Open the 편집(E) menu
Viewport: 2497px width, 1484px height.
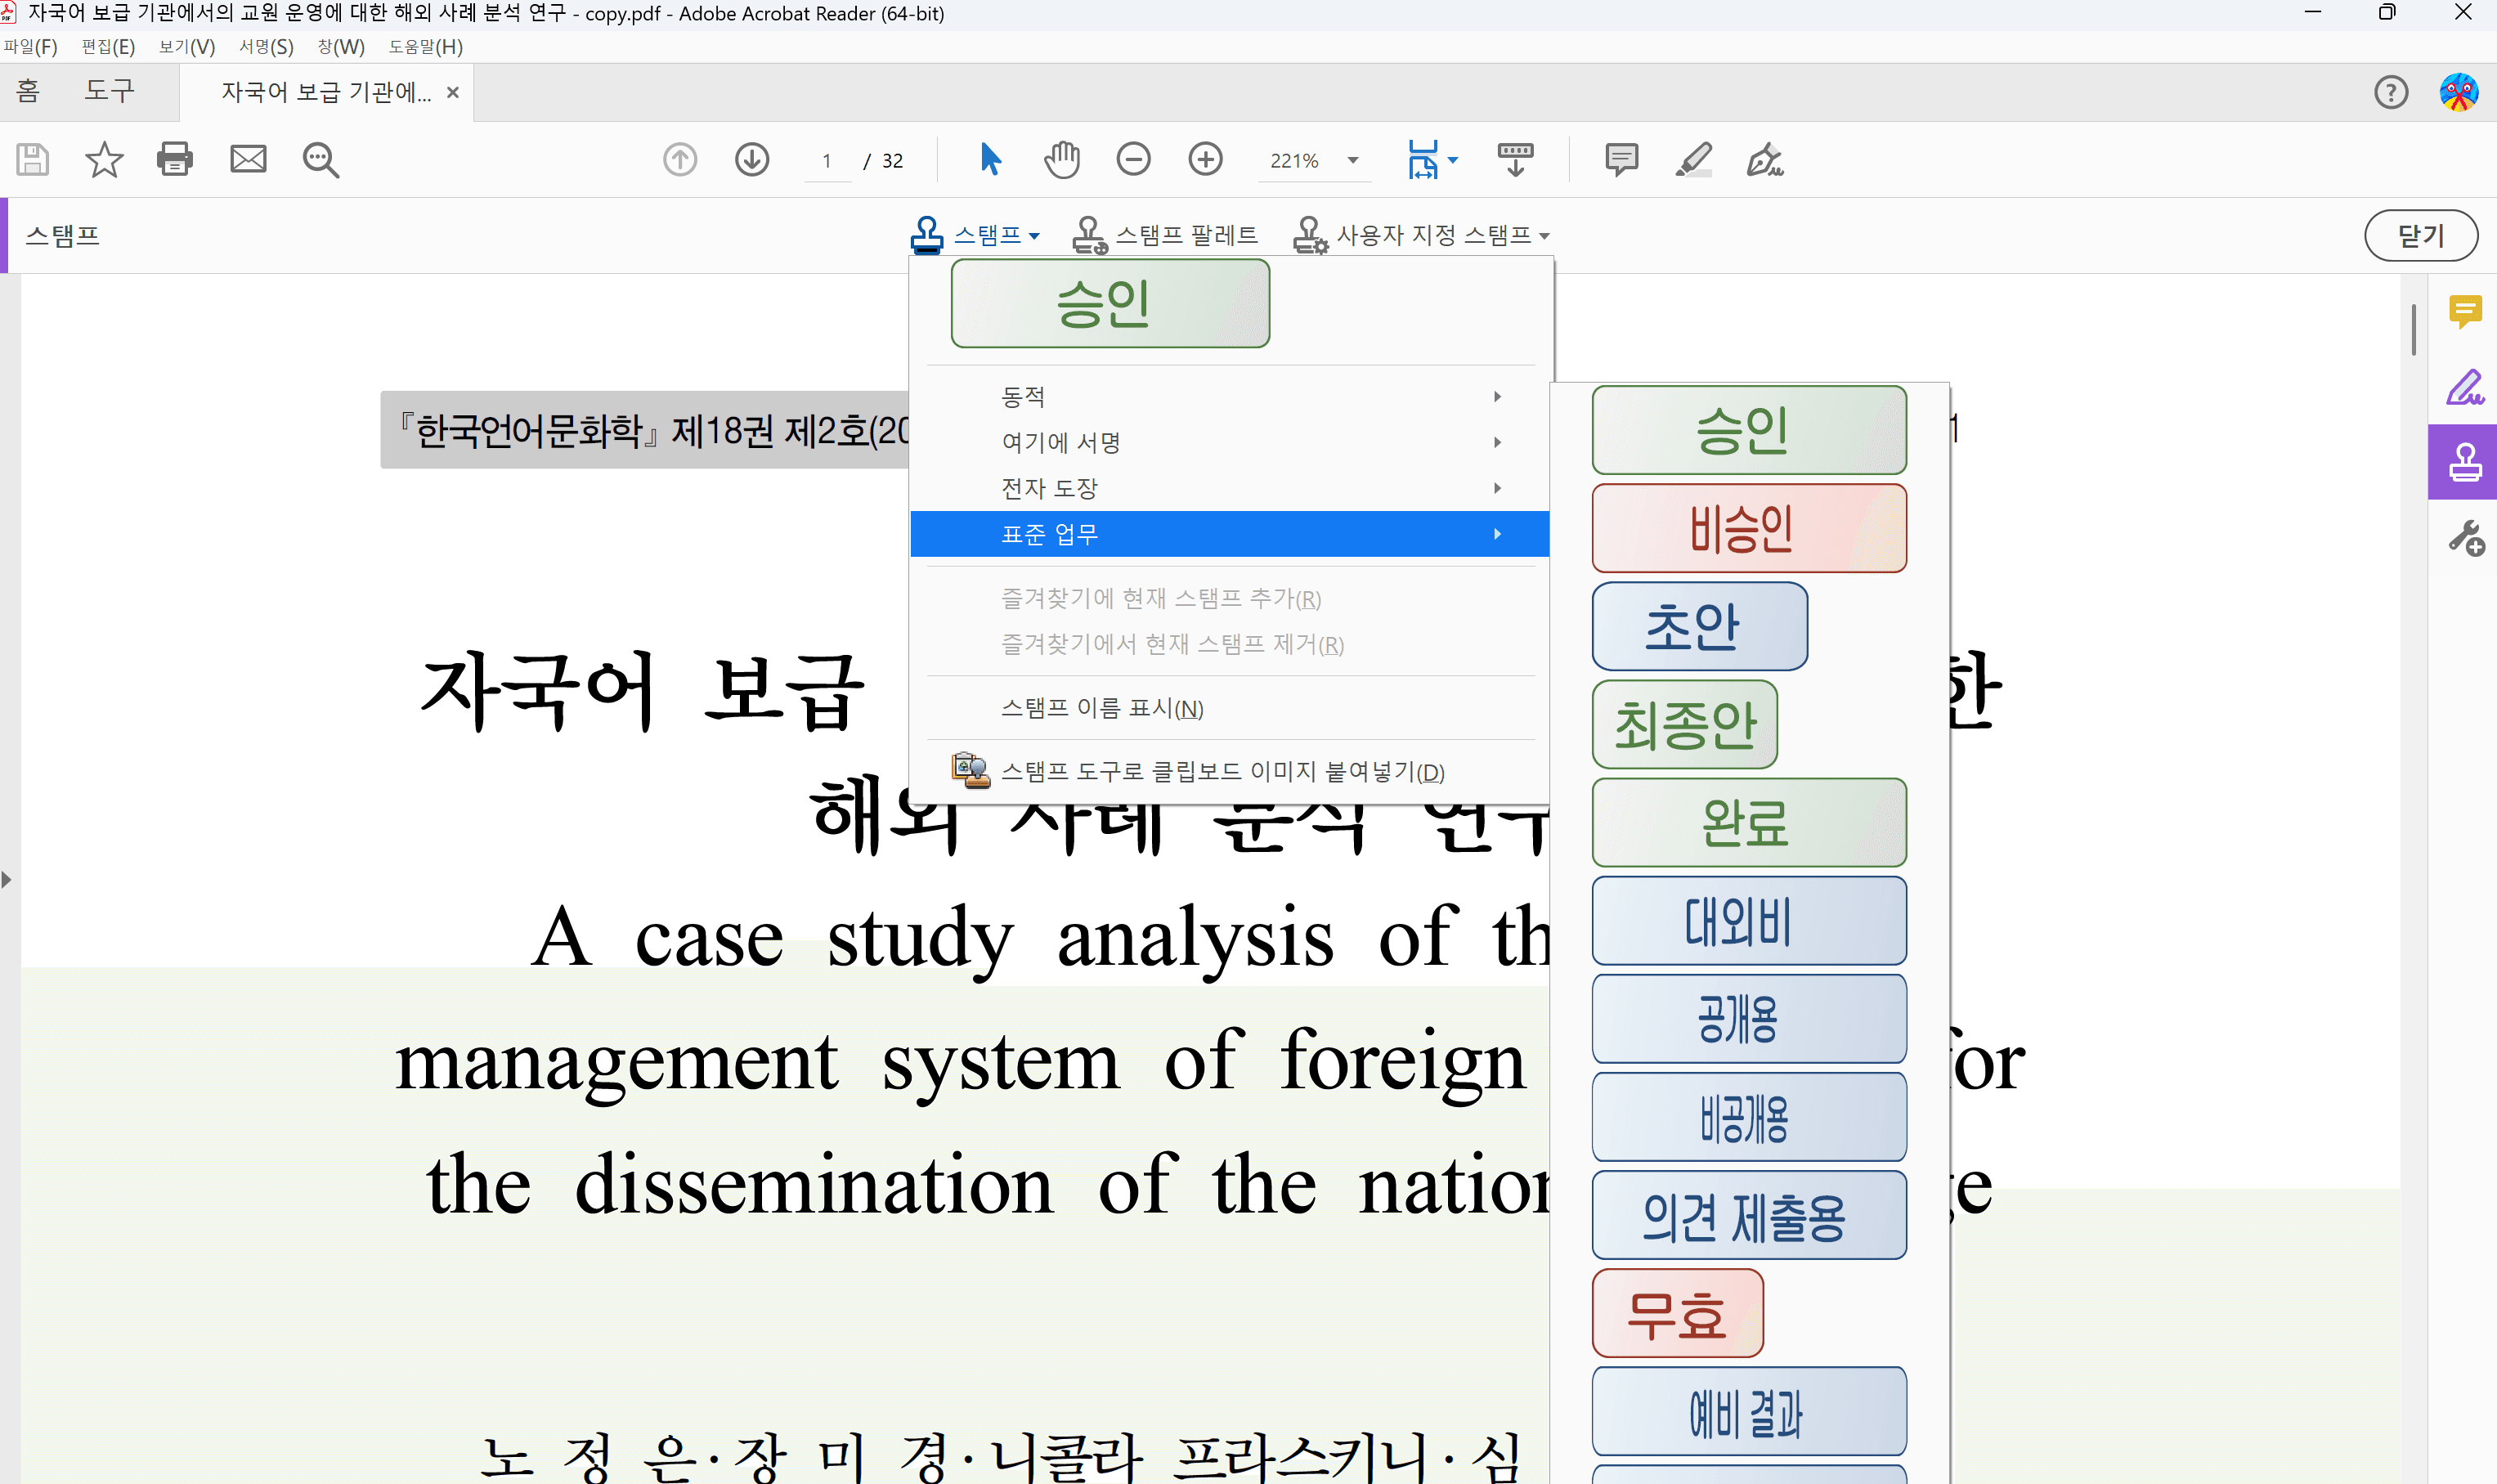point(108,47)
